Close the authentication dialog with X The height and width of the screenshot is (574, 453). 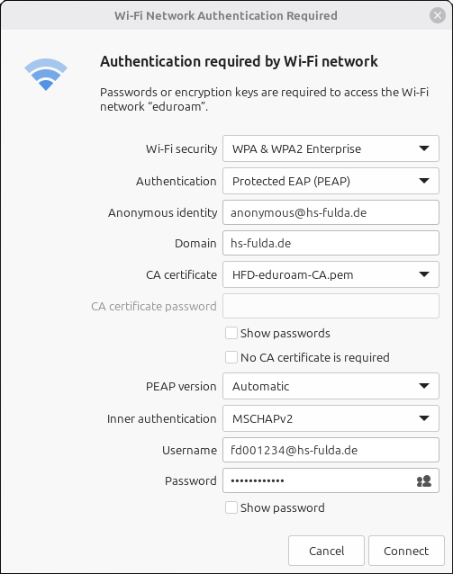coord(438,15)
